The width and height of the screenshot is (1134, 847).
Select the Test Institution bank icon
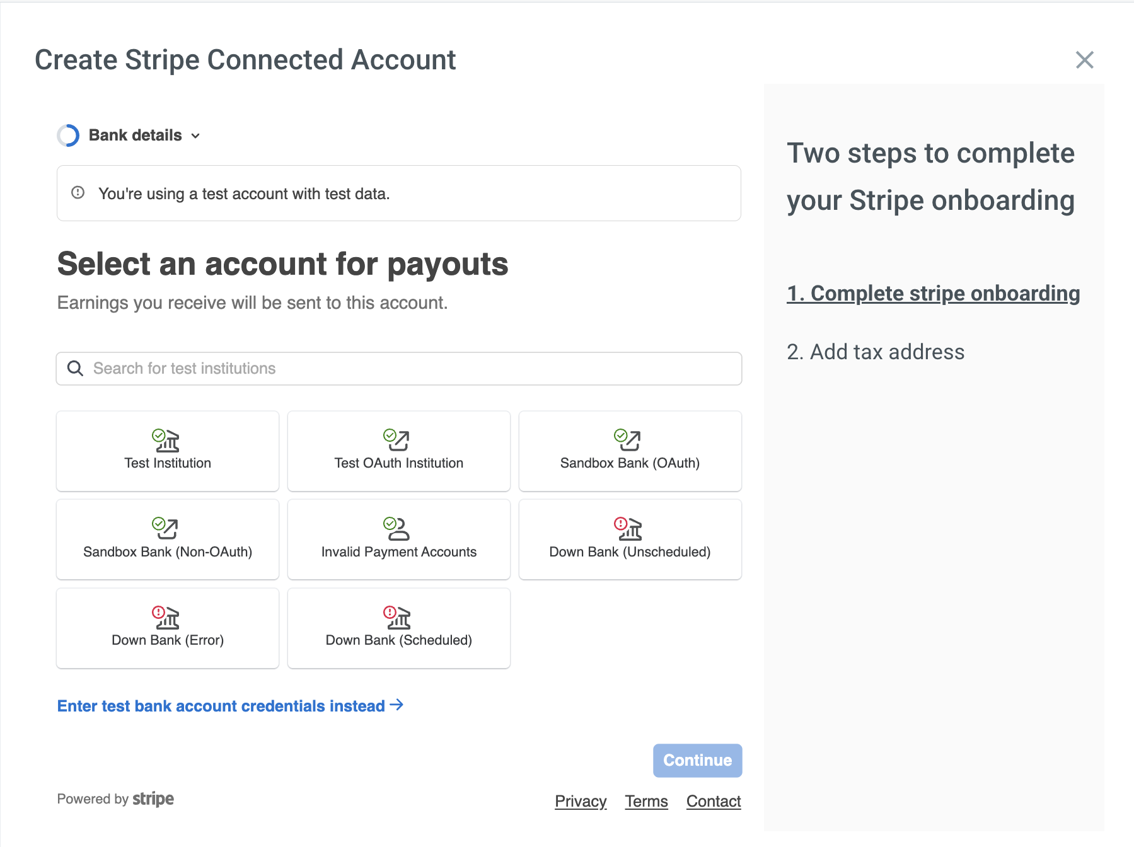(166, 440)
